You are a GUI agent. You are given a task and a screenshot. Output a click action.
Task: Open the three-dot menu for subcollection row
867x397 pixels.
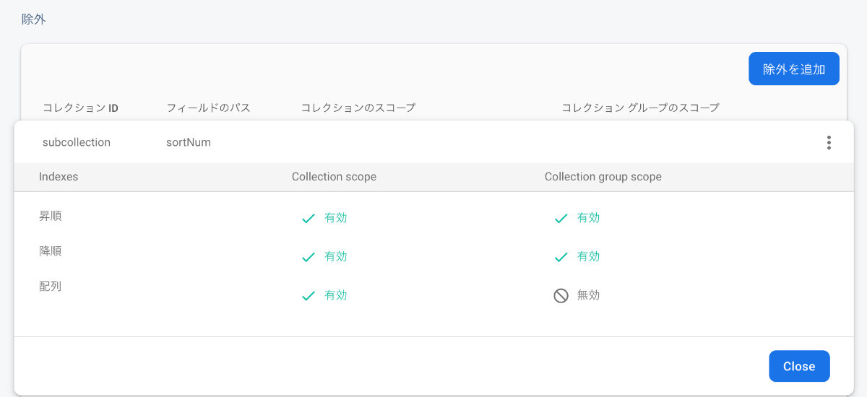(829, 143)
